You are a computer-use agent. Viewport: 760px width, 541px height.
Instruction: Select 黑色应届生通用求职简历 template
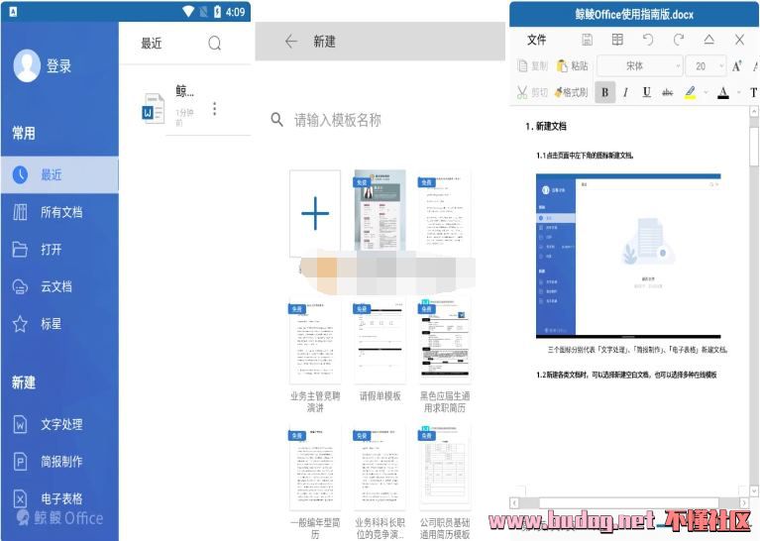(x=445, y=356)
